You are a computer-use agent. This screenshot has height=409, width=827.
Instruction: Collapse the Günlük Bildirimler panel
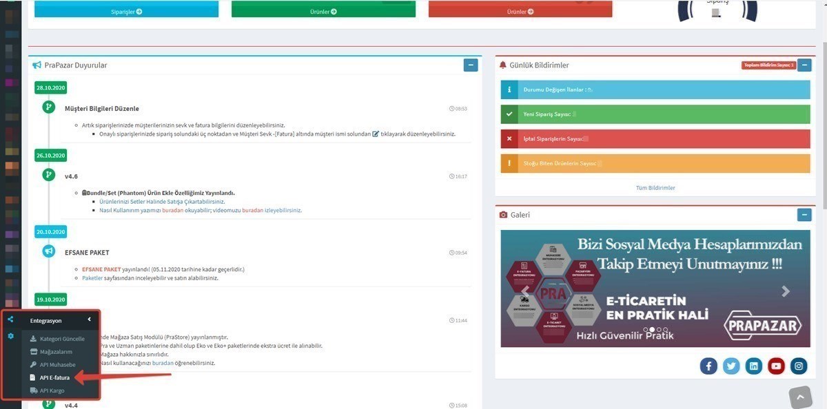(x=804, y=65)
